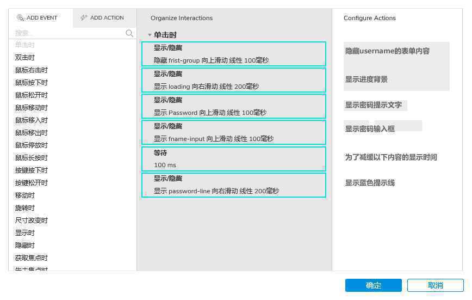Pick the 尺寸改变时 event

(x=32, y=220)
